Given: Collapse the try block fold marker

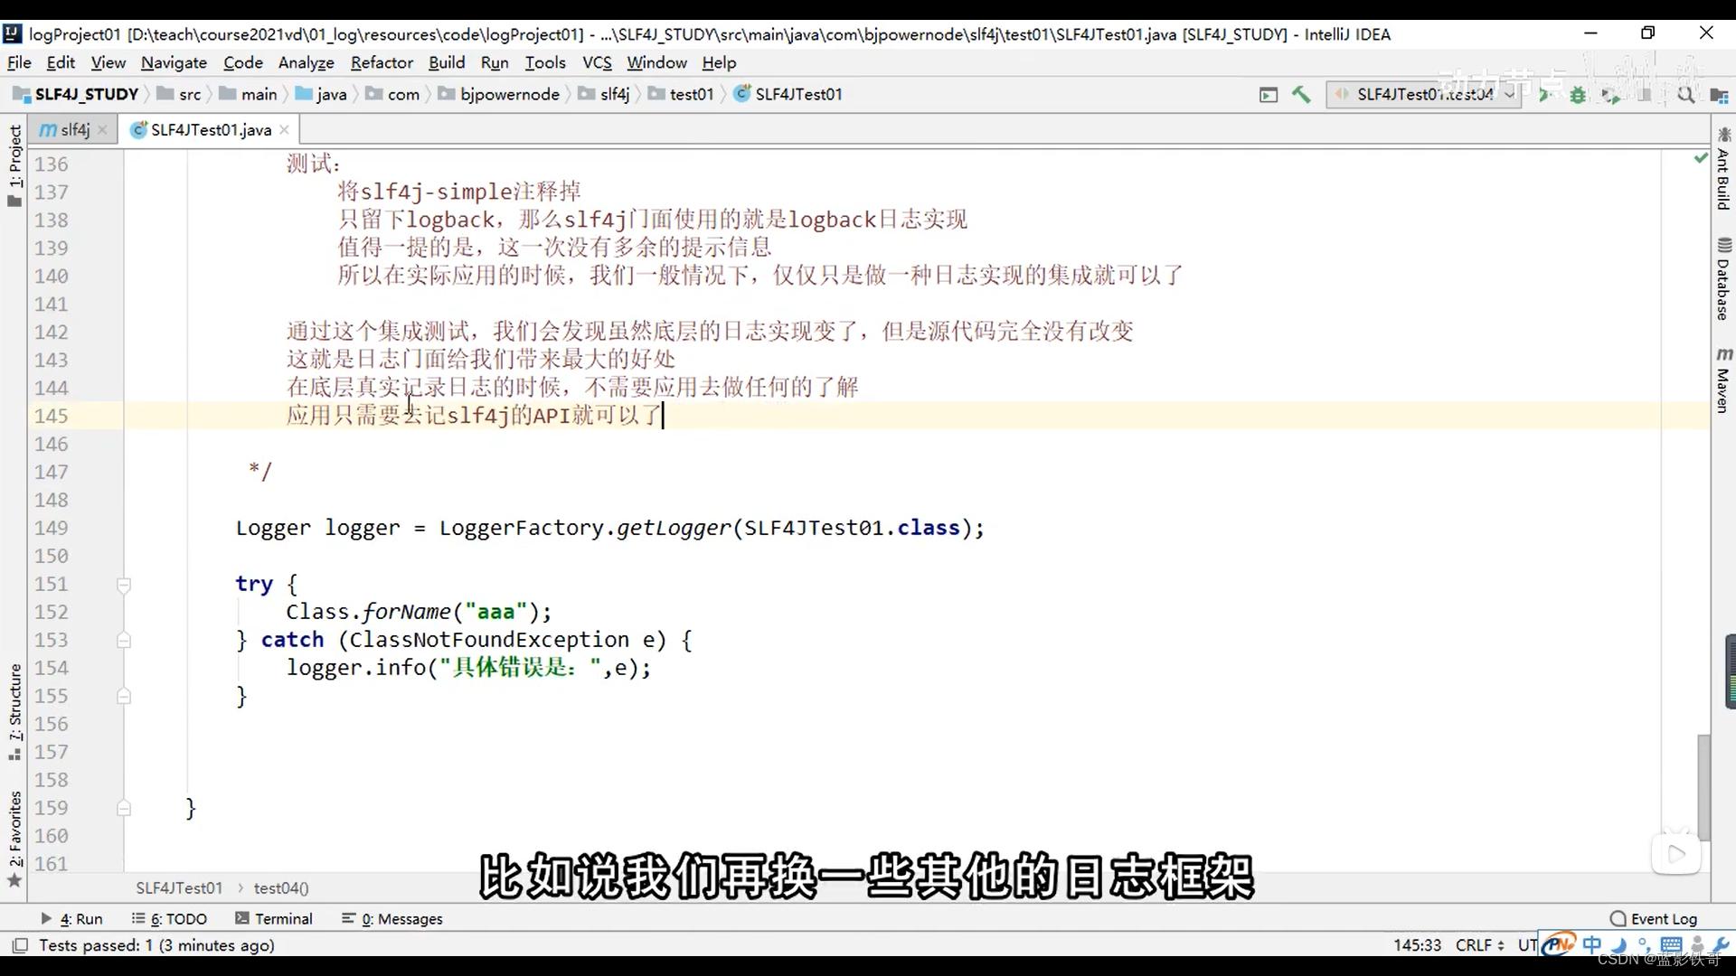Looking at the screenshot, I should pos(124,585).
